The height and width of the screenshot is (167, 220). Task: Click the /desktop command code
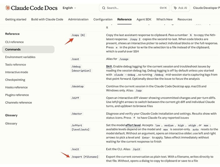pos(77,87)
